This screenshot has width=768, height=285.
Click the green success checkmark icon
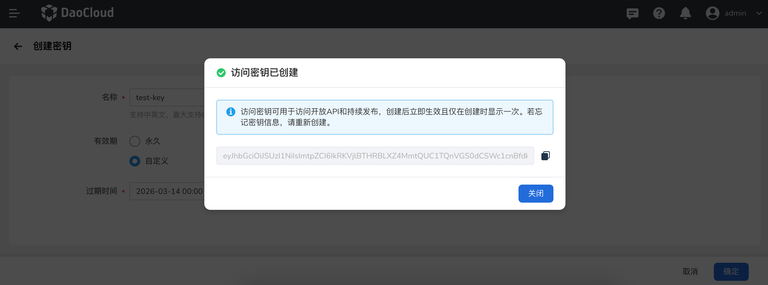[x=221, y=73]
